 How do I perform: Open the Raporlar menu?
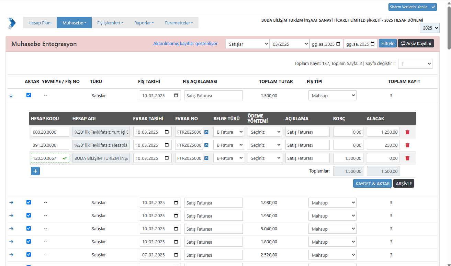[144, 23]
